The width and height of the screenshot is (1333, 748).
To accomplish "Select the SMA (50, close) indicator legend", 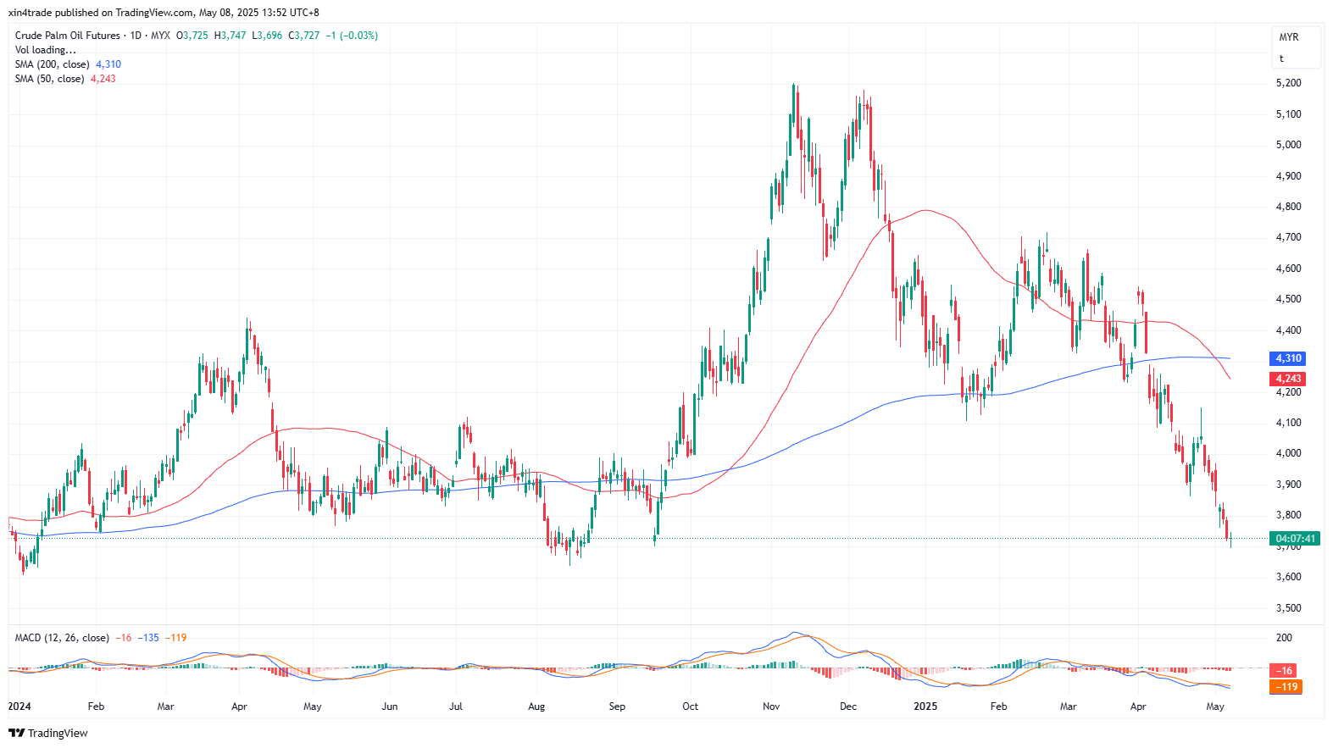I will click(x=49, y=79).
